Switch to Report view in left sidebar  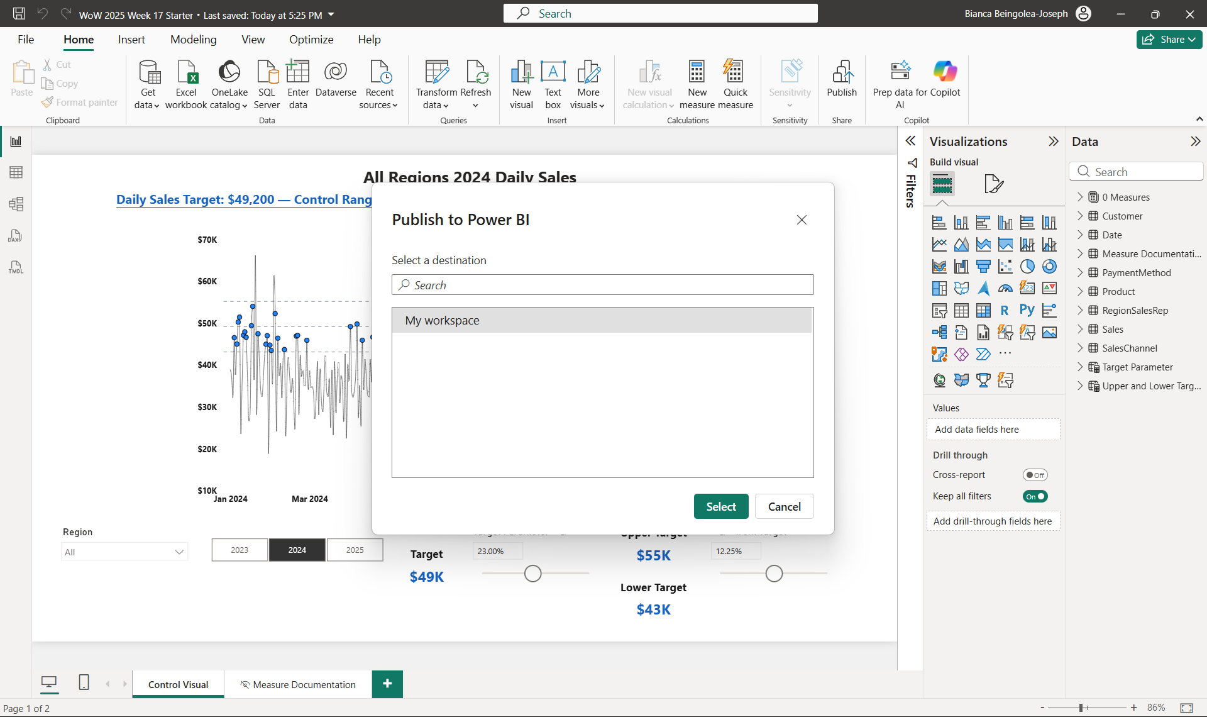click(x=16, y=141)
